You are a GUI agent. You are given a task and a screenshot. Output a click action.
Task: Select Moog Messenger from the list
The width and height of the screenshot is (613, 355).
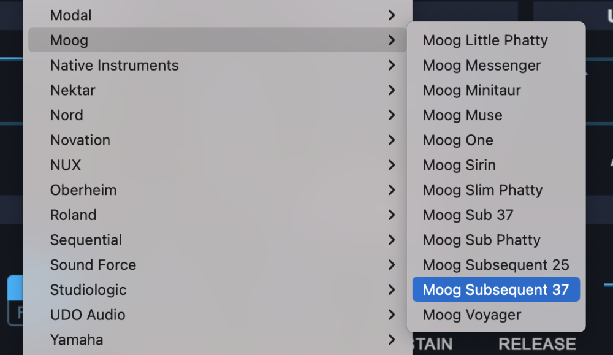(x=481, y=65)
